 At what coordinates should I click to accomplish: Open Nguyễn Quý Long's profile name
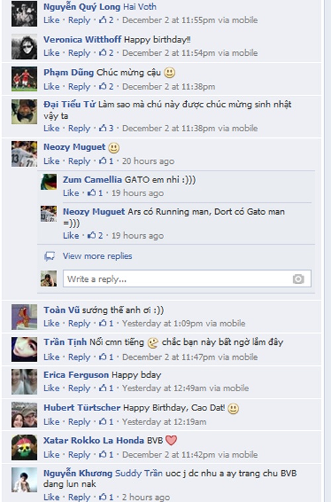tap(82, 7)
